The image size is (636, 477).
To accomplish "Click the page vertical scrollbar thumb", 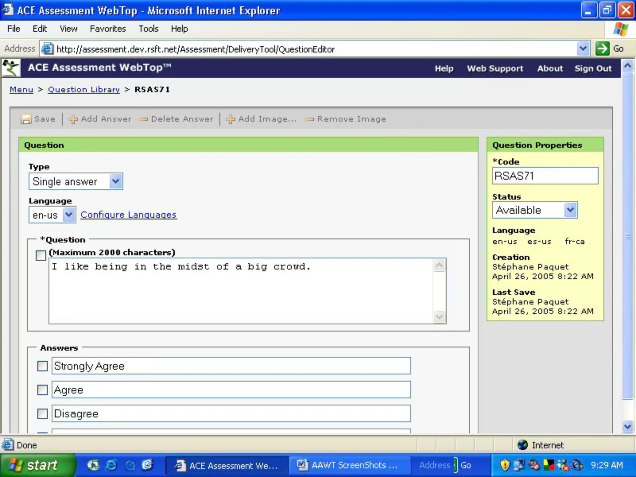I will (628, 236).
